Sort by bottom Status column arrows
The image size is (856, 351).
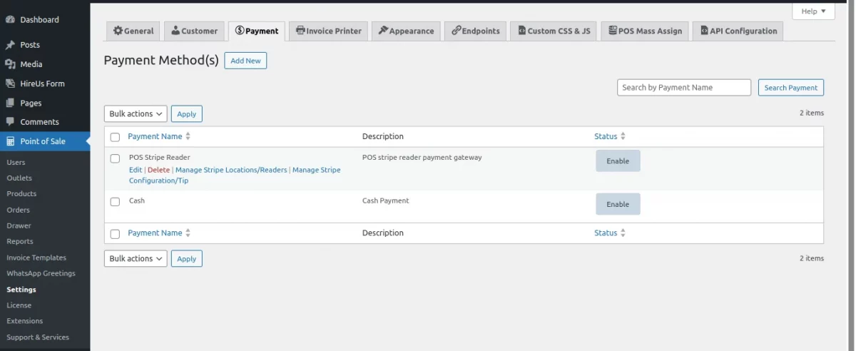click(x=623, y=233)
